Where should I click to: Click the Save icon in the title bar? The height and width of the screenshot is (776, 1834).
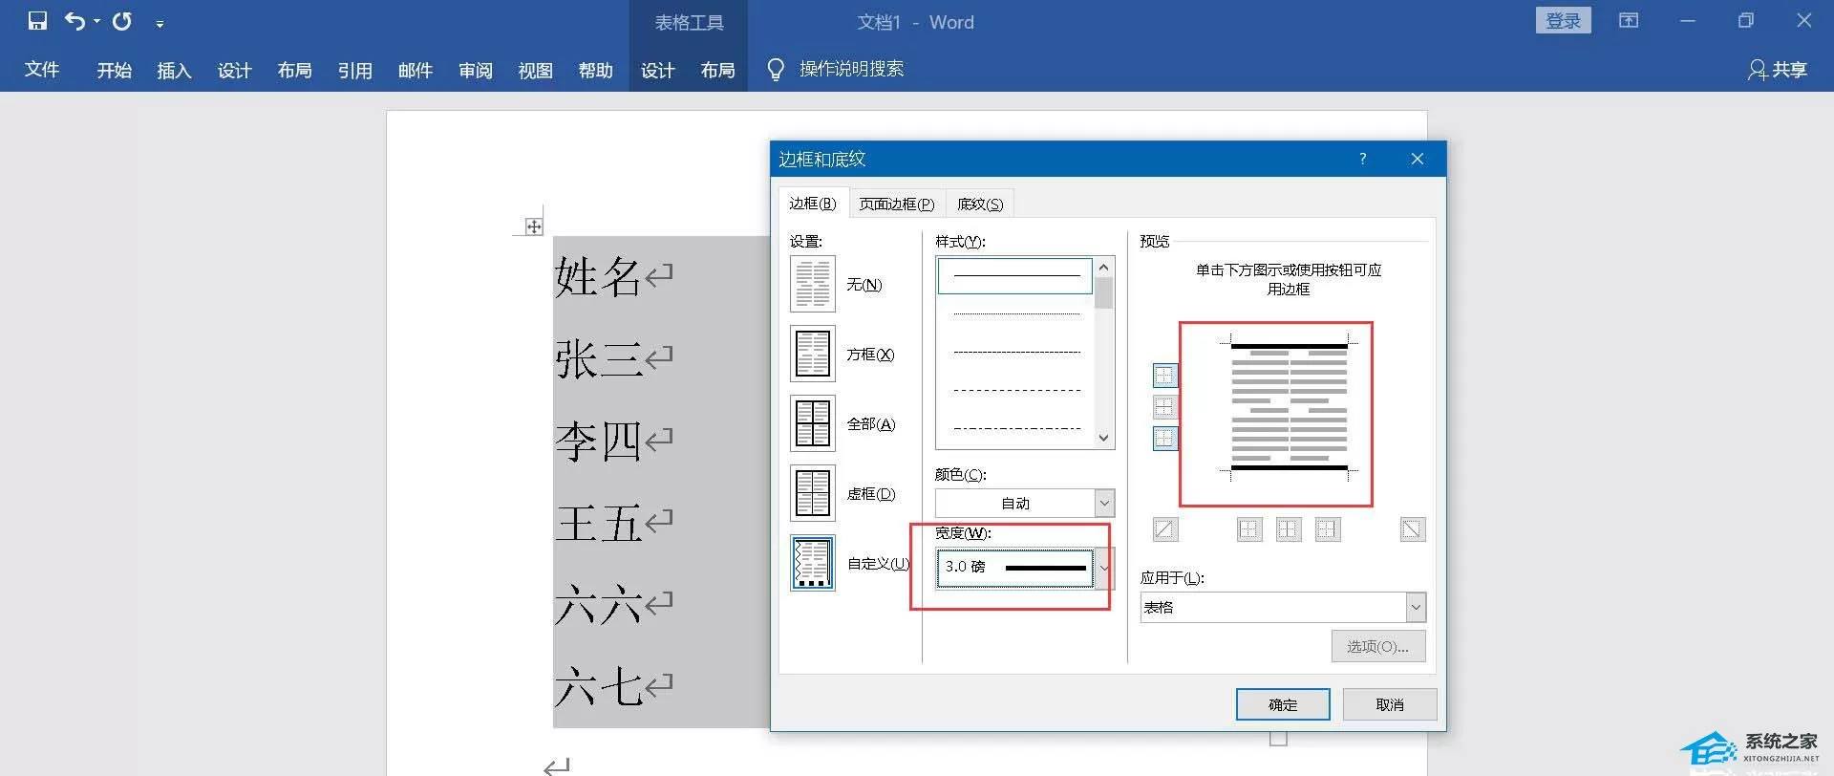37,20
